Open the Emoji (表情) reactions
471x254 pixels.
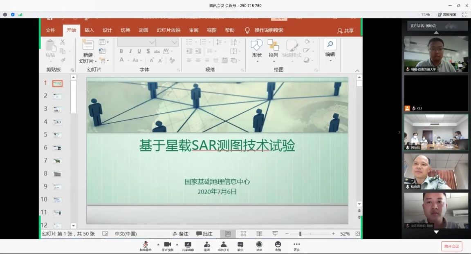(278, 245)
